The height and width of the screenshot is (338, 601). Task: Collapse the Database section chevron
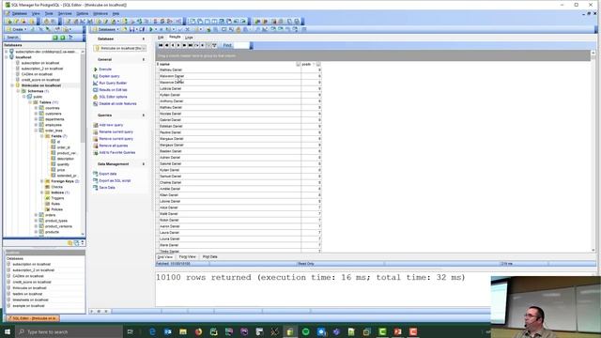144,39
